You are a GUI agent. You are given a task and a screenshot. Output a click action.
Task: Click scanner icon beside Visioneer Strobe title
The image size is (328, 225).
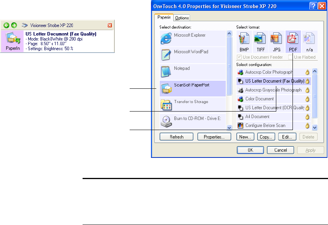pyautogui.click(x=25, y=25)
